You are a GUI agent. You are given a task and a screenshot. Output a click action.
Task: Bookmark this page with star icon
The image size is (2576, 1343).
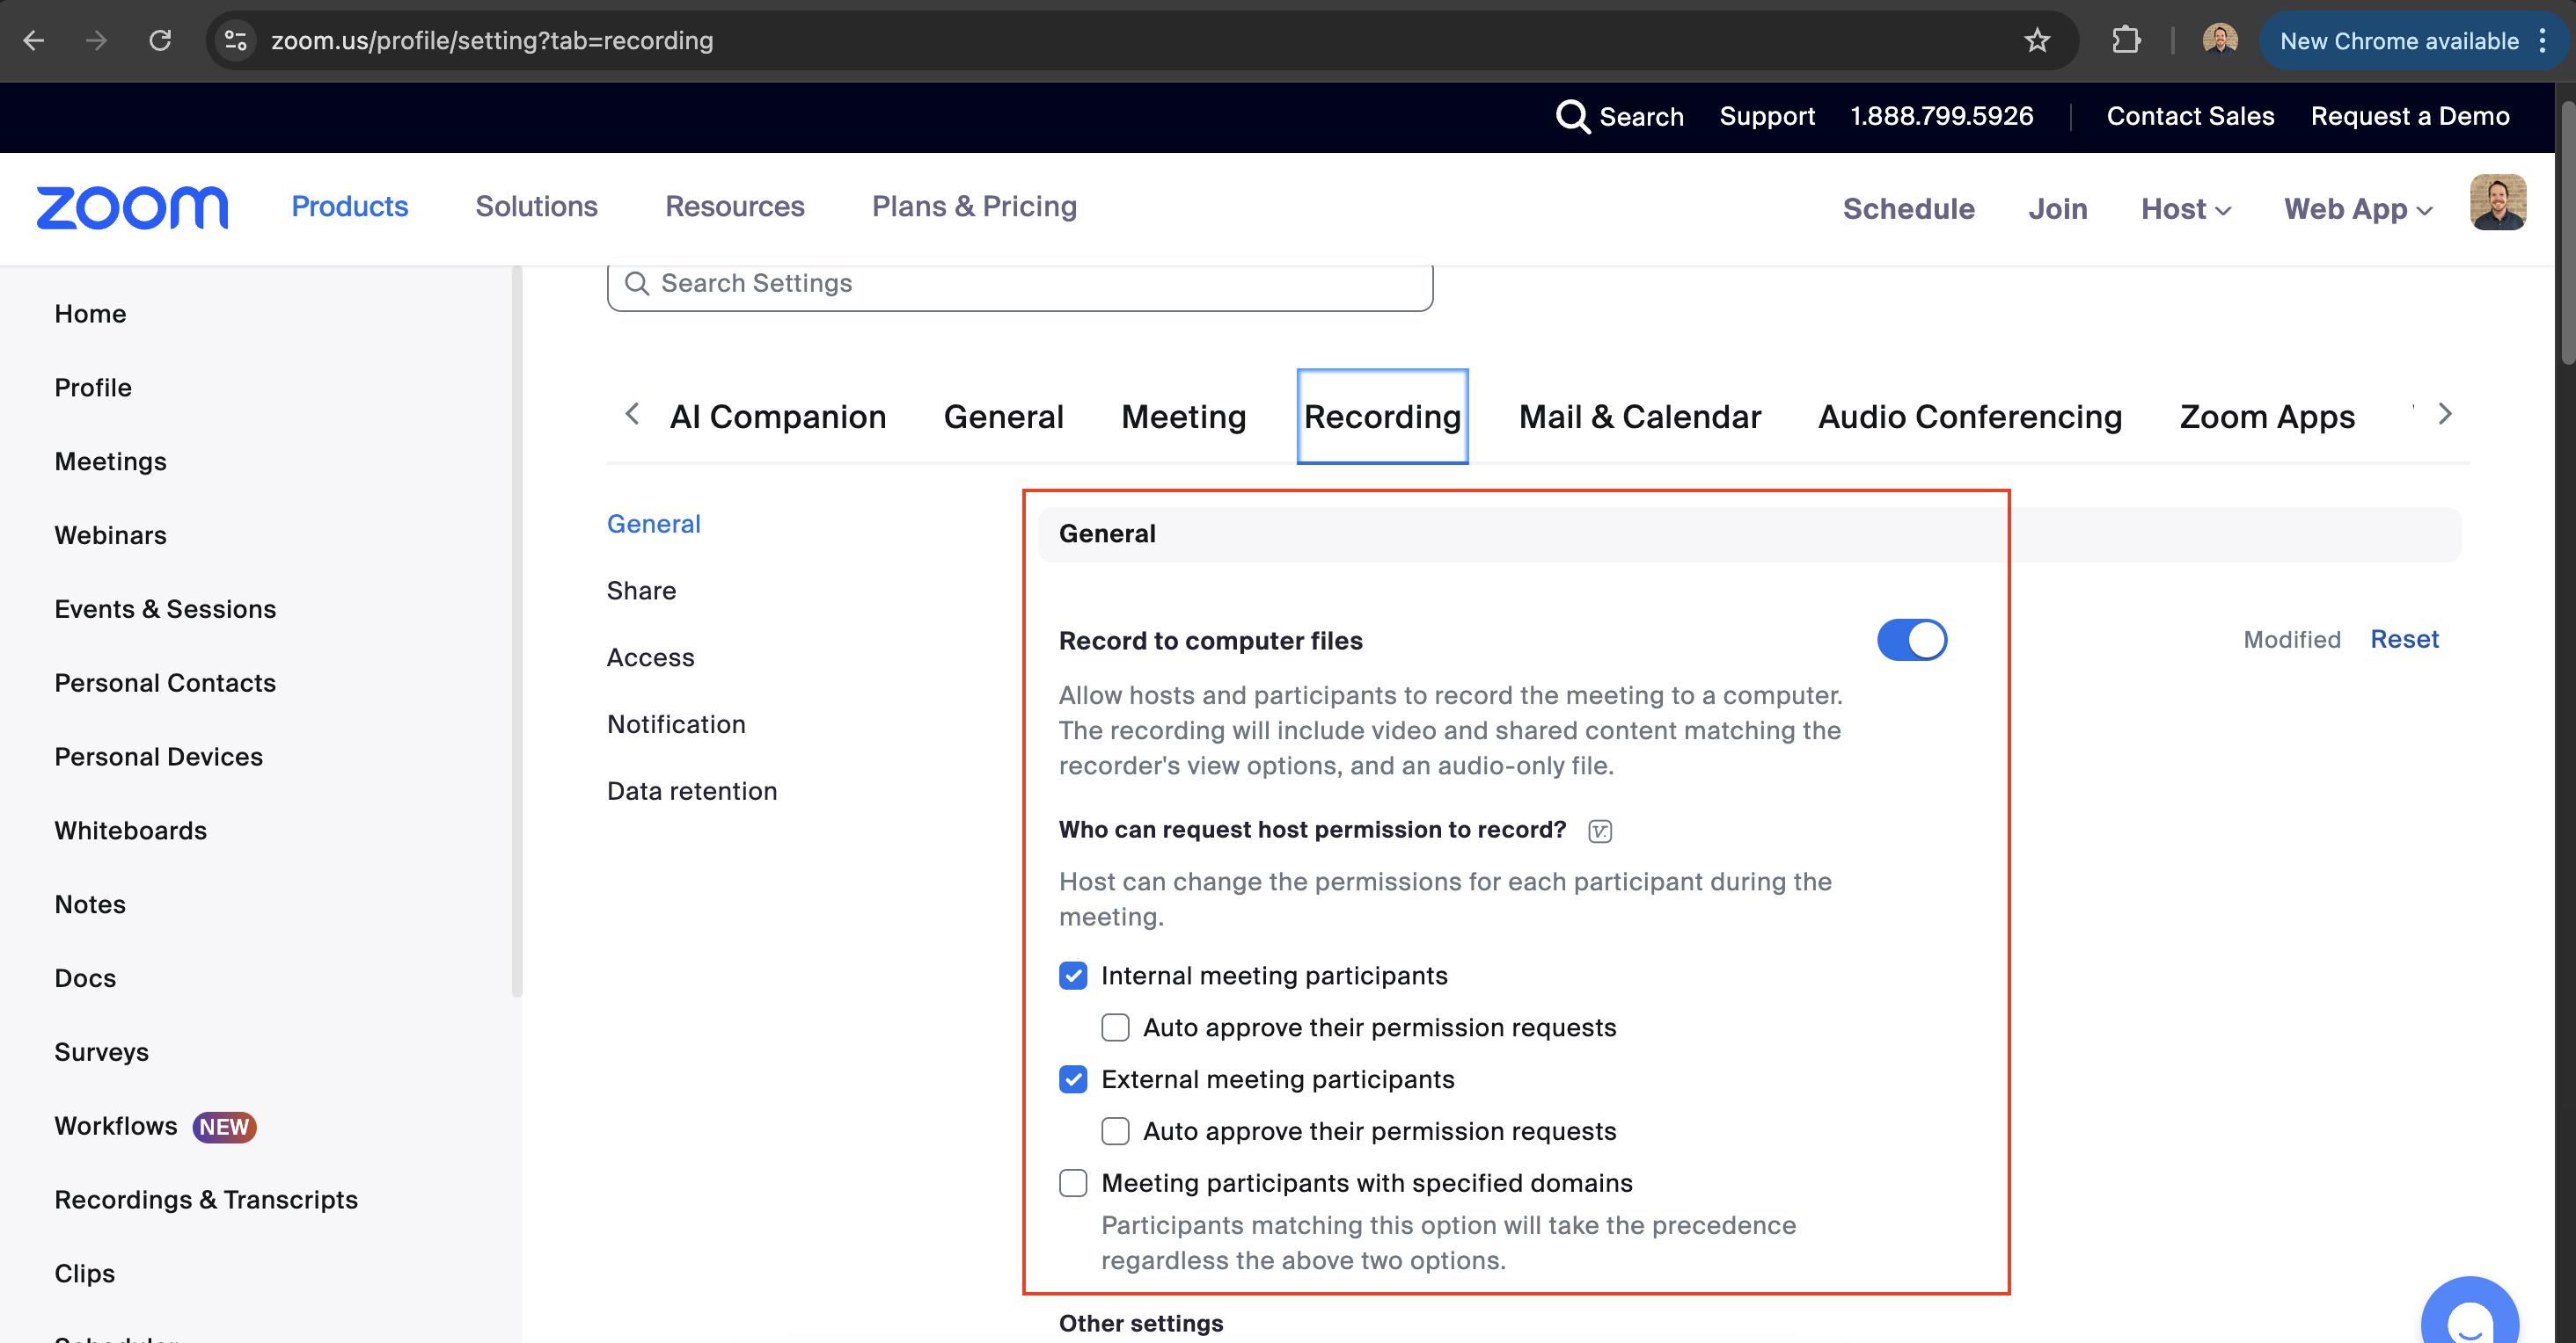click(x=2037, y=41)
